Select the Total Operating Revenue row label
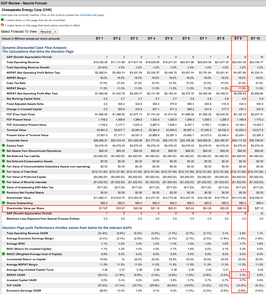 click(23, 62)
